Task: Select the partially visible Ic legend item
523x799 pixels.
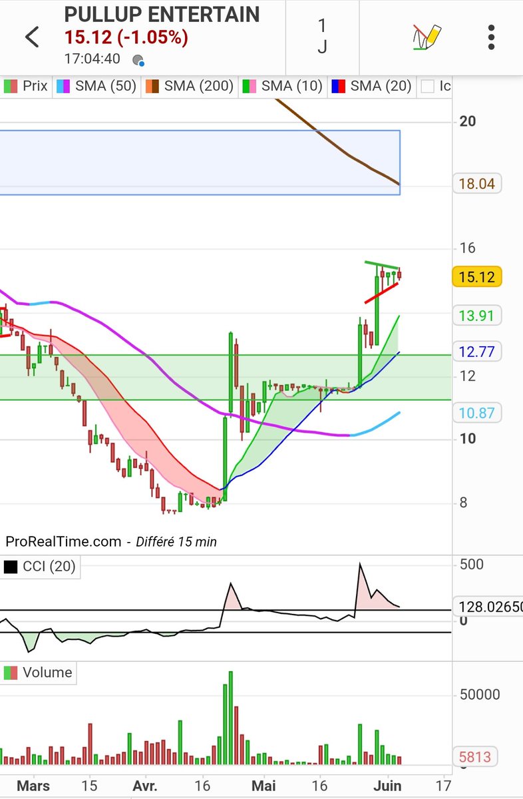Action: click(x=436, y=86)
